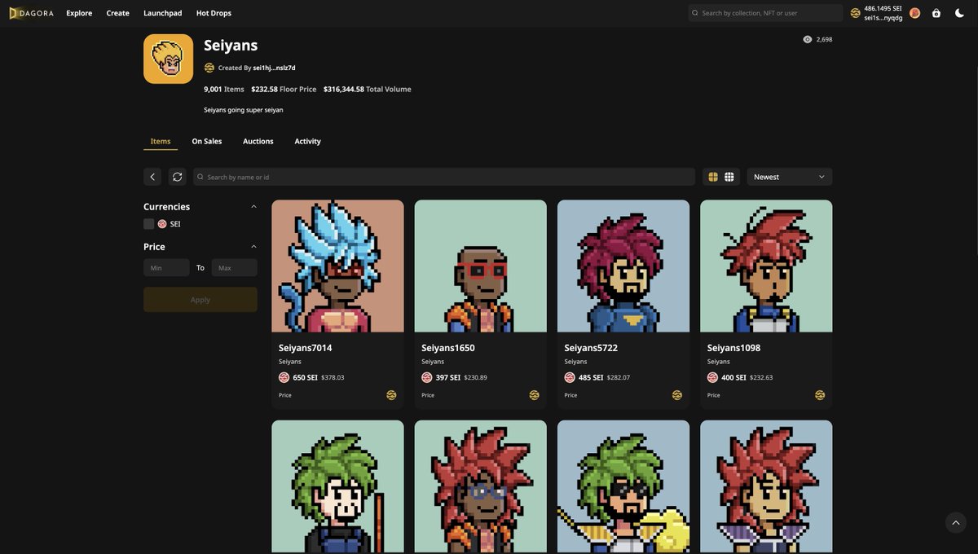Switch to the Items tab
This screenshot has height=554, width=978.
[x=161, y=141]
